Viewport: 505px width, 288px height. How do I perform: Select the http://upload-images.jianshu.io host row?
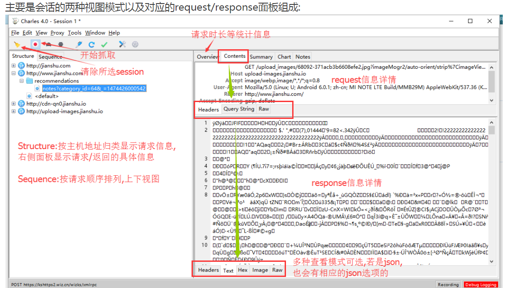pyautogui.click(x=64, y=111)
